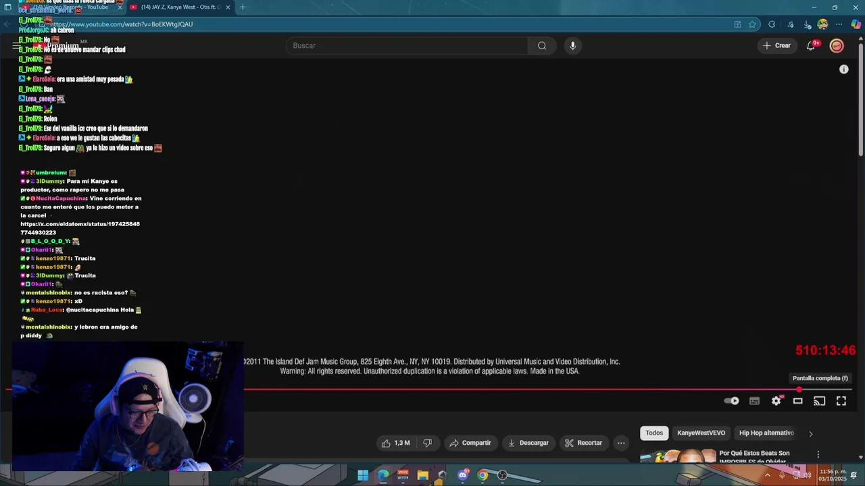Toggle autoplay switch
The height and width of the screenshot is (486, 865).
(x=731, y=401)
